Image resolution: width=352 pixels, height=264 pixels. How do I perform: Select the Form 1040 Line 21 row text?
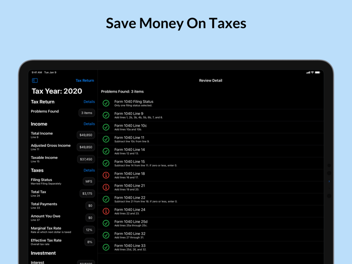(x=130, y=187)
